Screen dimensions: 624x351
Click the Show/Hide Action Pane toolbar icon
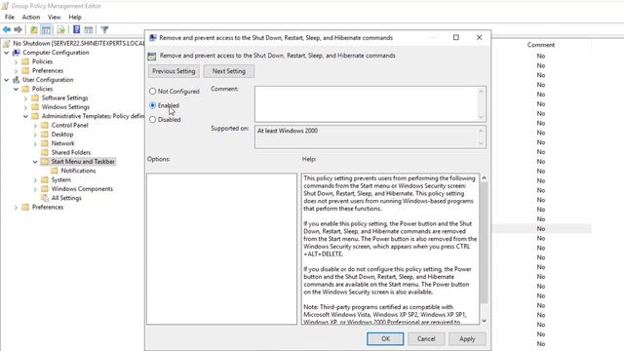89,30
